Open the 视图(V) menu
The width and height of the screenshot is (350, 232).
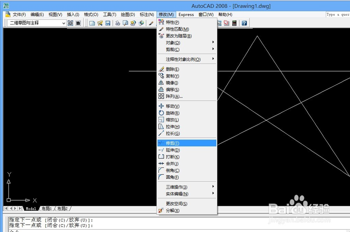[x=55, y=14]
